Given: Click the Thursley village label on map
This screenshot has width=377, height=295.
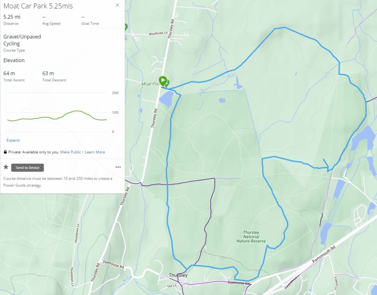Looking at the screenshot, I should (178, 275).
